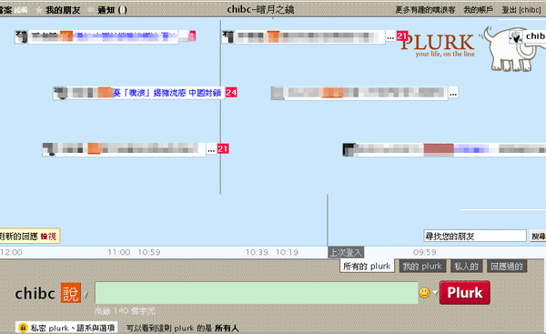This screenshot has height=334, width=546.
Task: Click the 09:59 time label on timeline
Action: tap(424, 252)
